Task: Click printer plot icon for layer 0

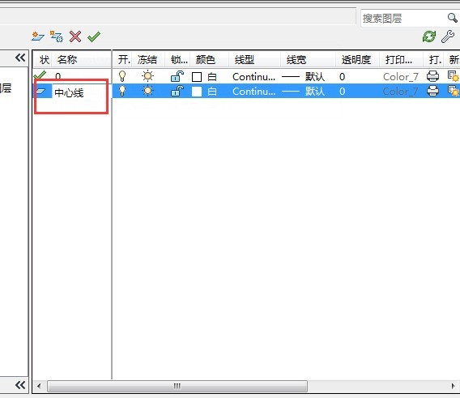Action: coord(432,76)
